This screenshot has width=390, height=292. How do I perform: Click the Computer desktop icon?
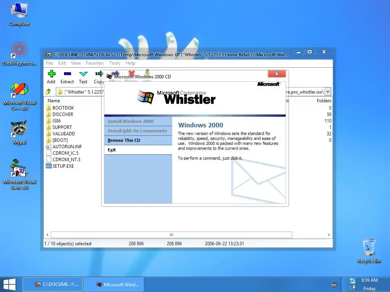(19, 14)
